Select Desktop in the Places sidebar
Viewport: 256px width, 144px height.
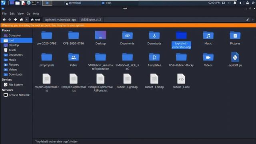16,45
